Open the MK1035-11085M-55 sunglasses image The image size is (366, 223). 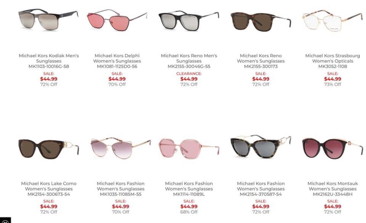tap(120, 148)
